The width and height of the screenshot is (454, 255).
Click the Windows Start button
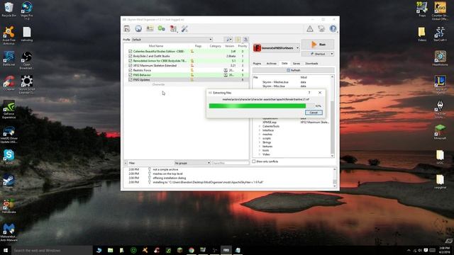click(x=6, y=250)
